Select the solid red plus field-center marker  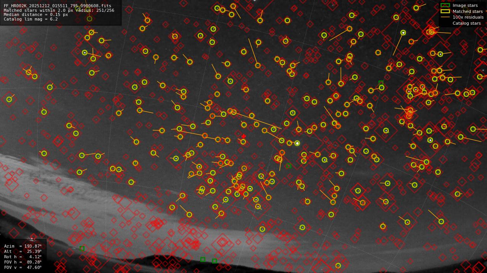point(244,136)
